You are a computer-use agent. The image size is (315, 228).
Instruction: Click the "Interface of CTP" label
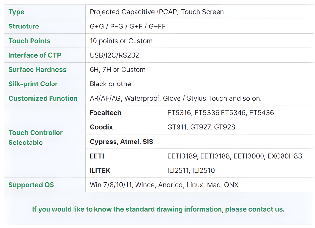[35, 55]
